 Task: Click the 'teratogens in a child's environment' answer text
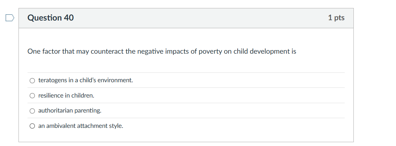(x=85, y=80)
